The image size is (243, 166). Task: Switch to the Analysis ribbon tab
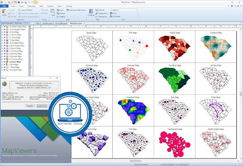click(50, 6)
